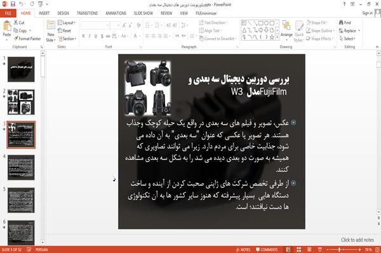Open the FILEminimizer tab
The image size is (381, 253).
[206, 13]
